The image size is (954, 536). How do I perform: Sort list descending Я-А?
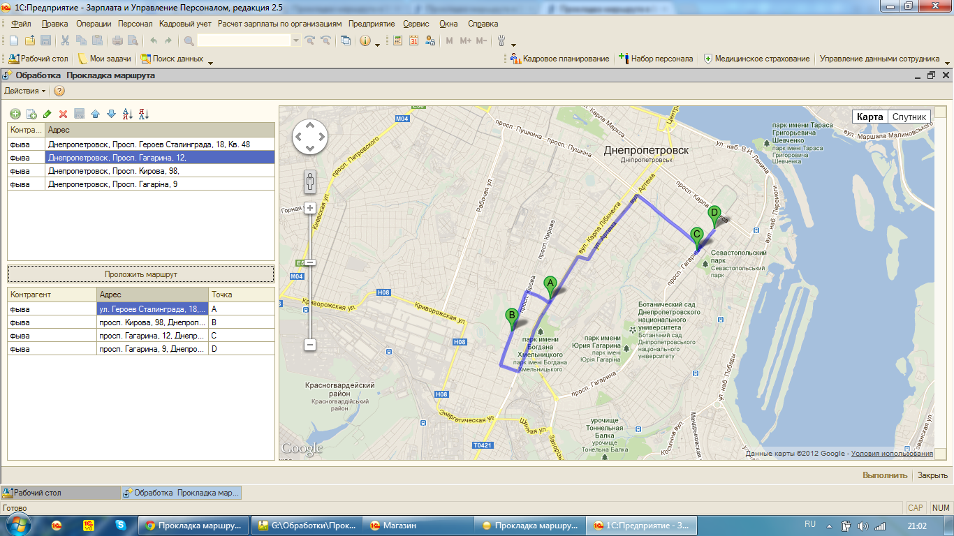coord(144,114)
